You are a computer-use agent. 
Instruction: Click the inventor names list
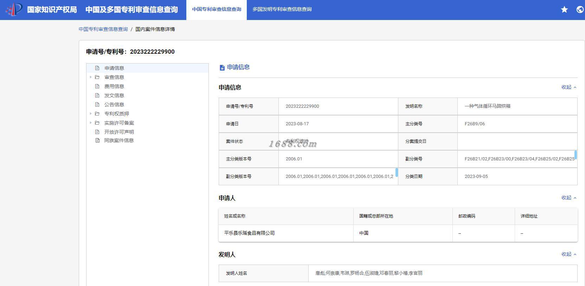(x=369, y=273)
